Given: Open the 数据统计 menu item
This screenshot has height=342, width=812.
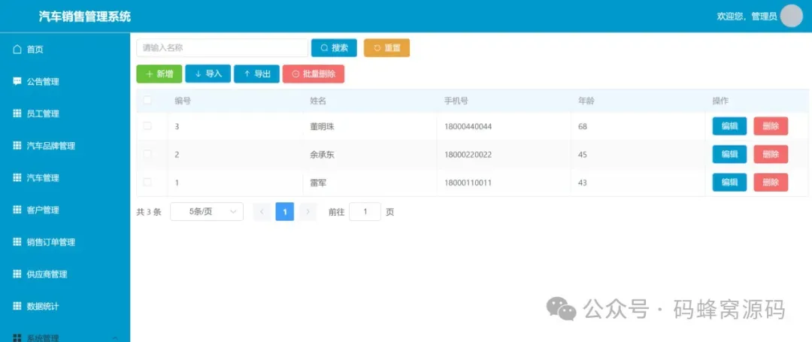Looking at the screenshot, I should (65, 307).
